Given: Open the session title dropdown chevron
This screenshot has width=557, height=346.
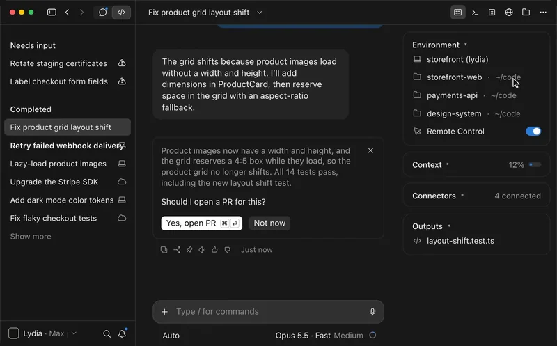Looking at the screenshot, I should click(x=259, y=13).
